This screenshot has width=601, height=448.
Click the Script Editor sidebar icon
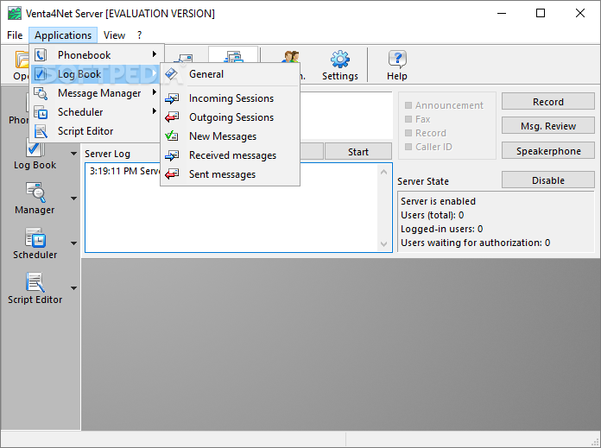click(x=35, y=282)
